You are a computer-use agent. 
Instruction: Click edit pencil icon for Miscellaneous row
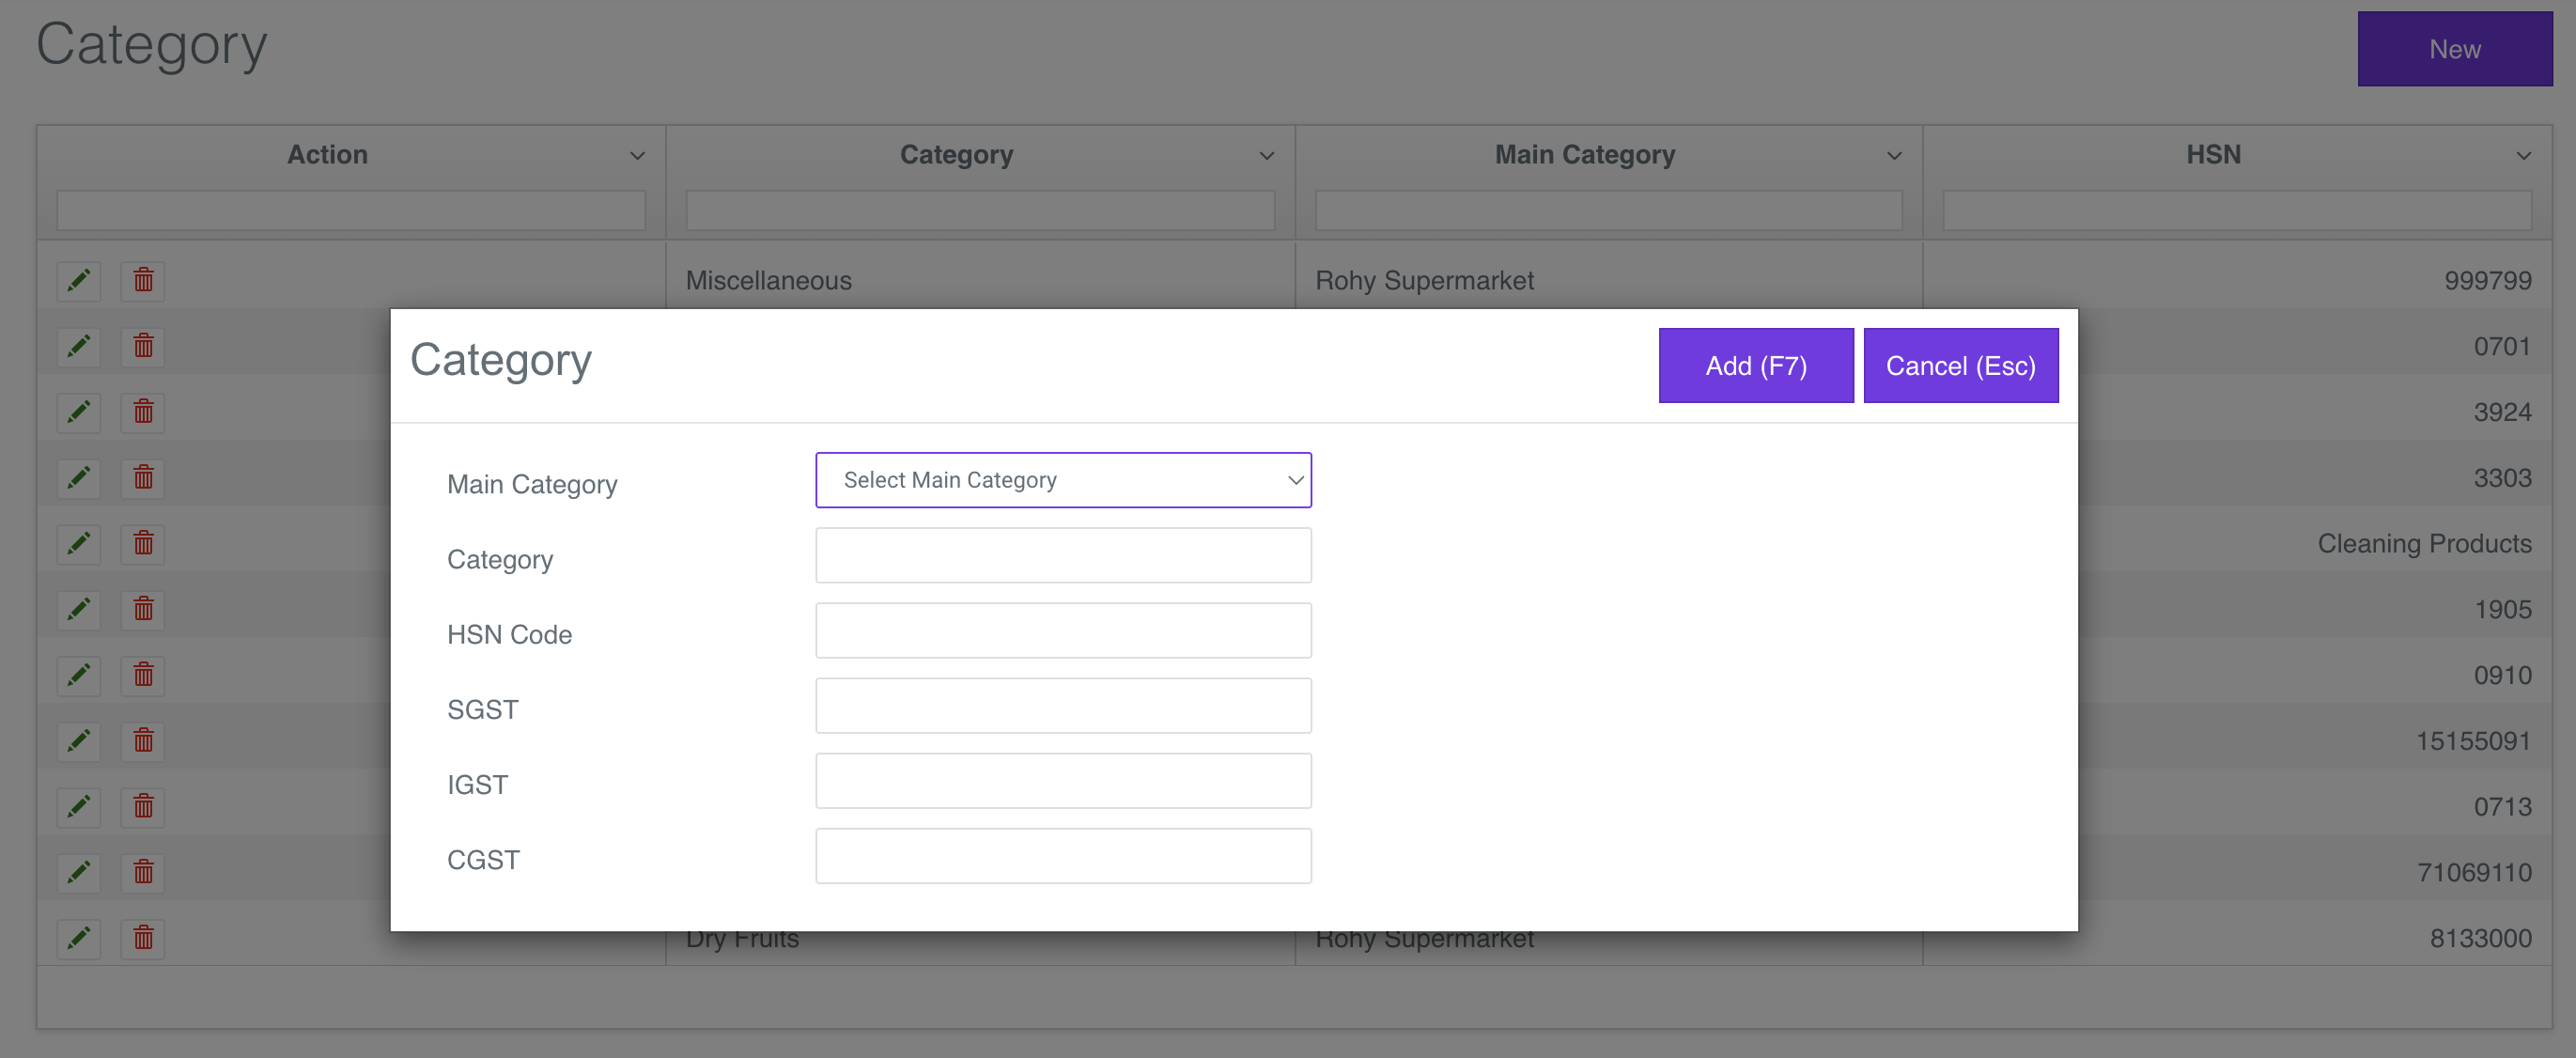(x=79, y=281)
